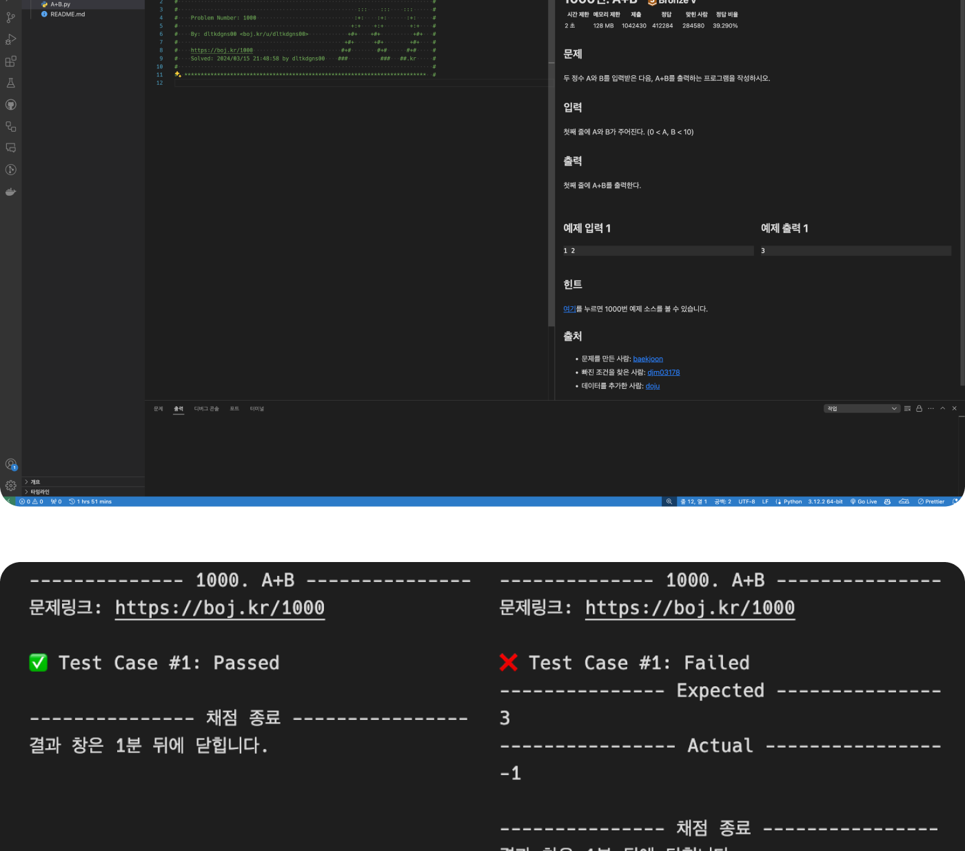
Task: Click 'Test Case #1: Passed' text
Action: tap(169, 663)
